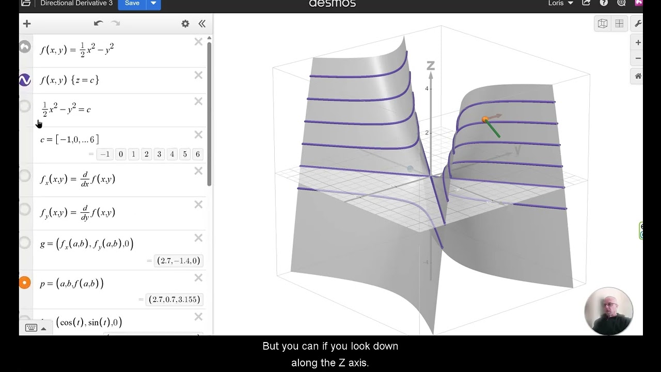Edit the c = [−1,0,...6] list definition

69,139
